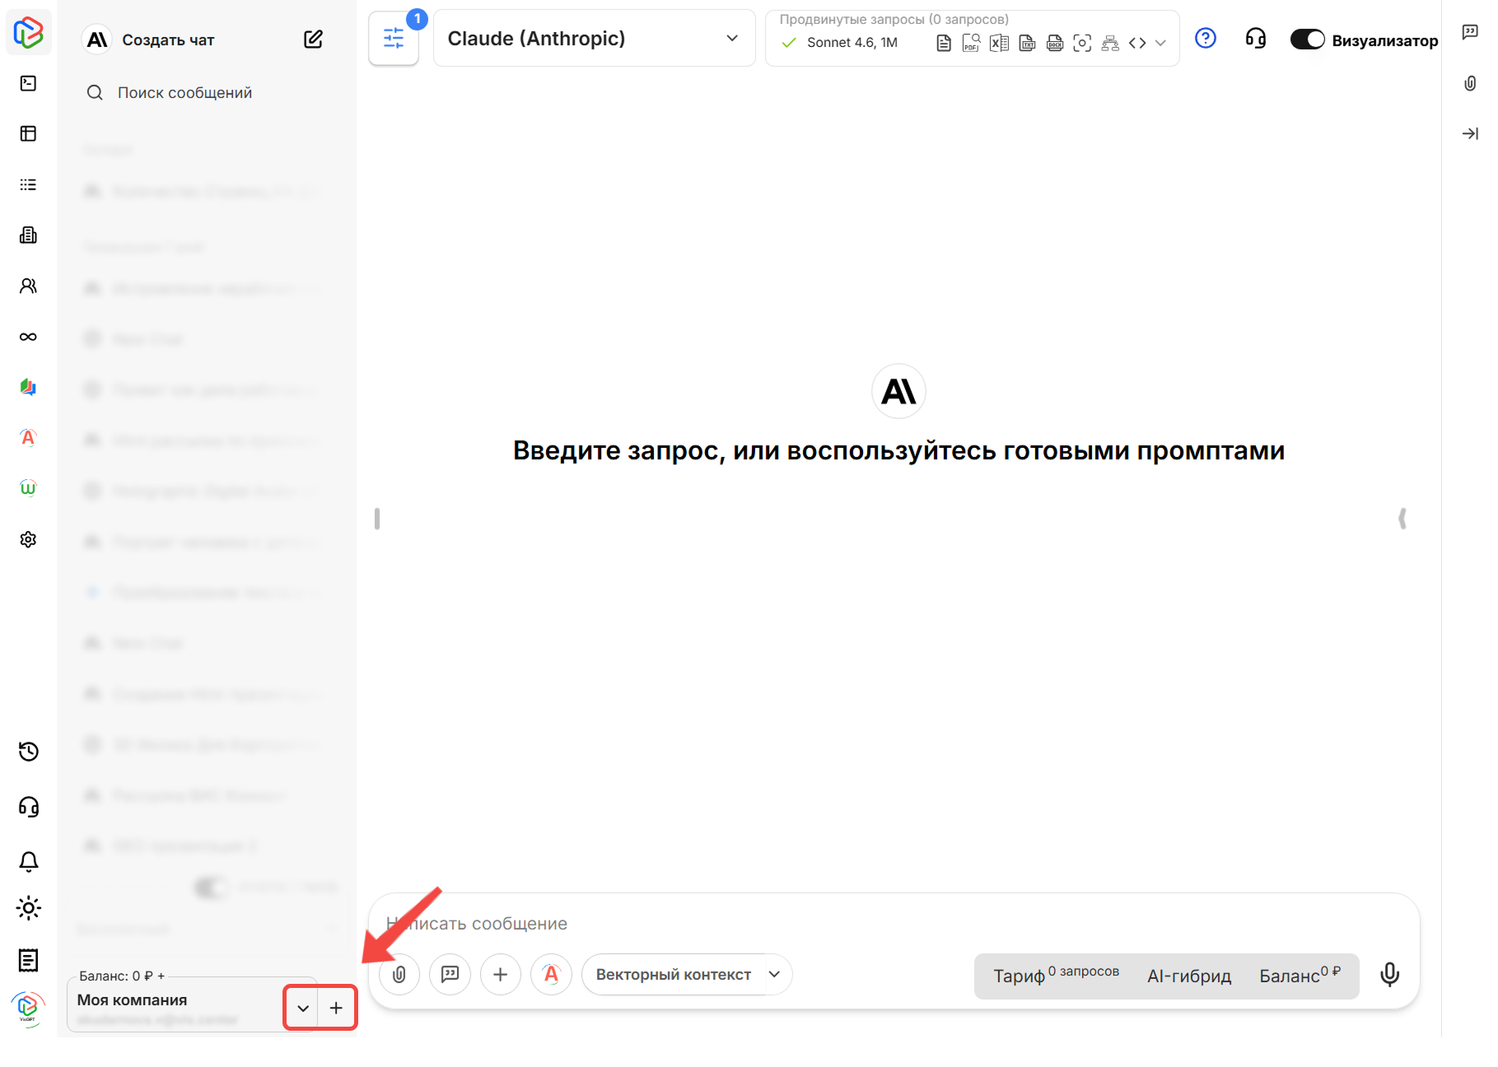The width and height of the screenshot is (1498, 1067).
Task: Open the history clock icon in sidebar
Action: pos(29,752)
